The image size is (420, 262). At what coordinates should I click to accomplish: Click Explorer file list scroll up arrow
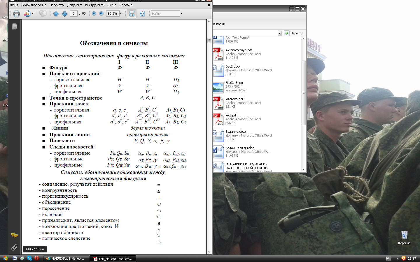[303, 38]
